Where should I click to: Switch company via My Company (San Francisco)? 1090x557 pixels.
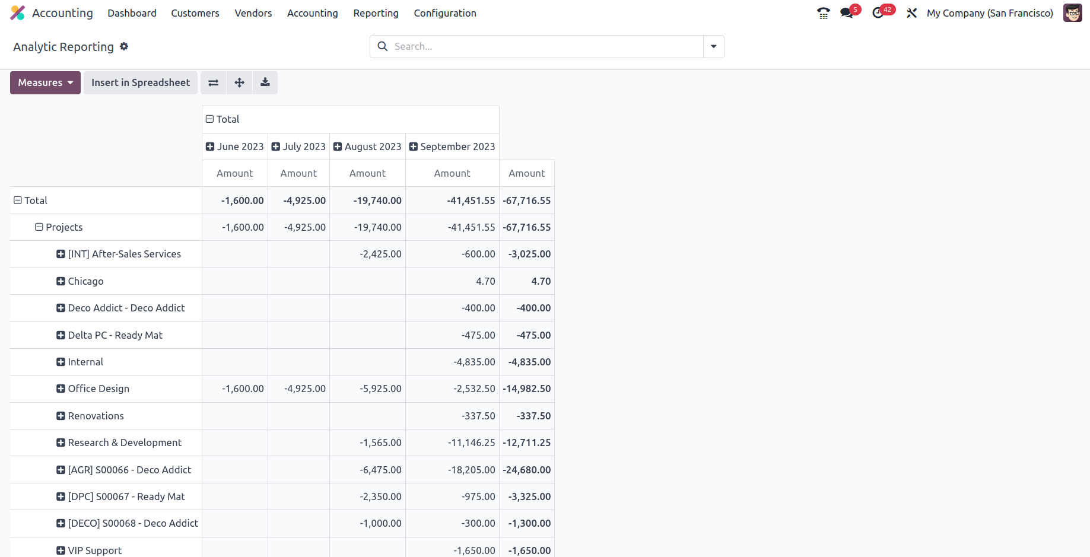point(990,13)
